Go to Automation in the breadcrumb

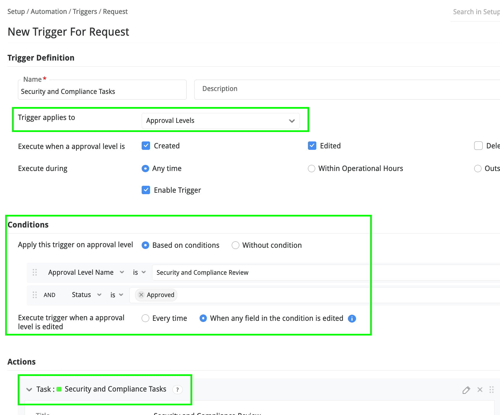click(49, 12)
